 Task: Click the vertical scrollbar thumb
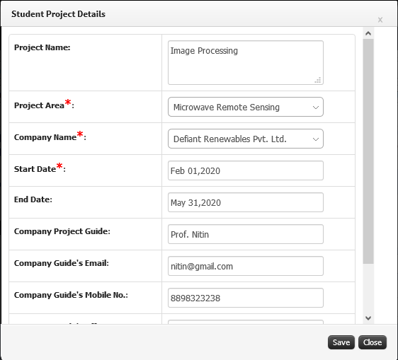tap(368, 151)
